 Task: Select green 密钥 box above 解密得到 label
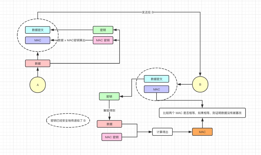coord(109,97)
